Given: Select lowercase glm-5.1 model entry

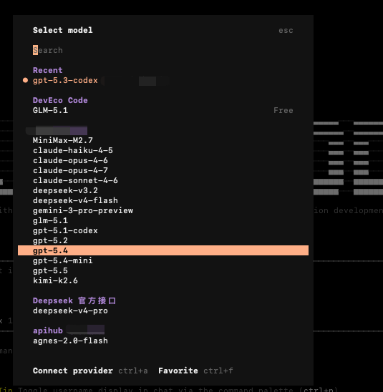Looking at the screenshot, I should pos(50,220).
